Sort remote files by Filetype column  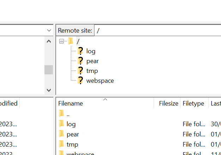coord(195,103)
